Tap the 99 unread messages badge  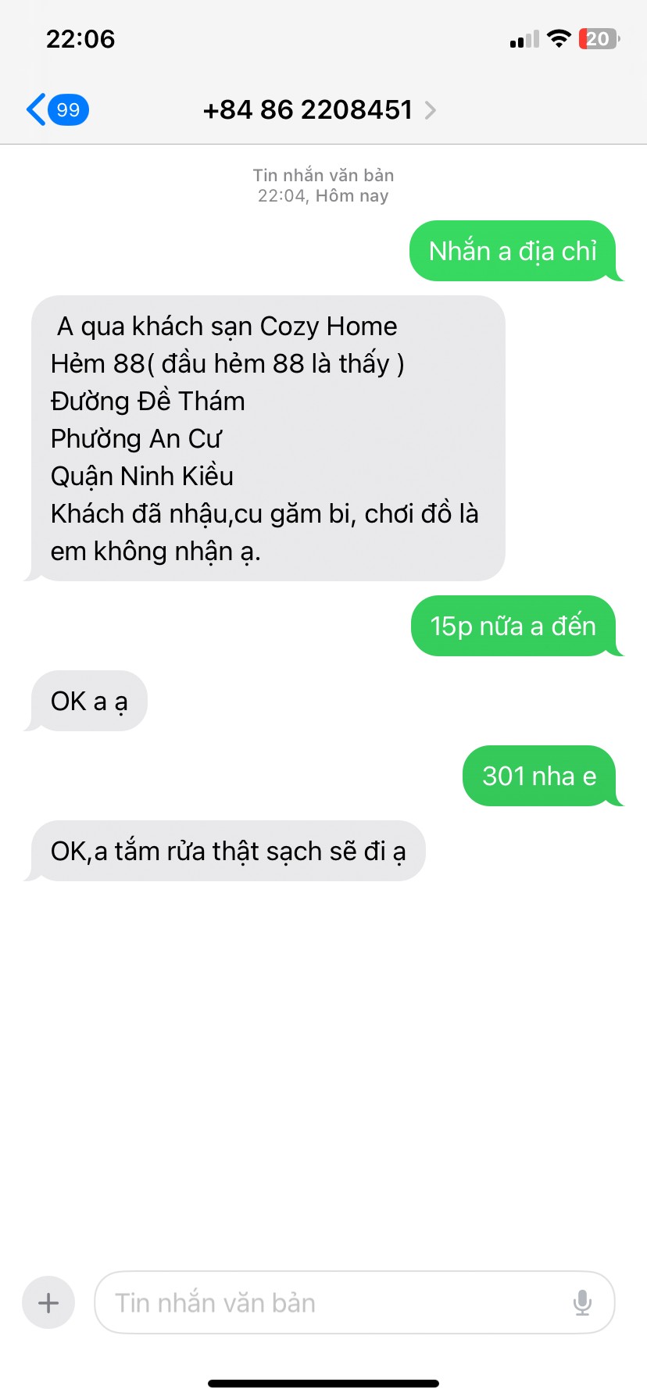pyautogui.click(x=69, y=109)
